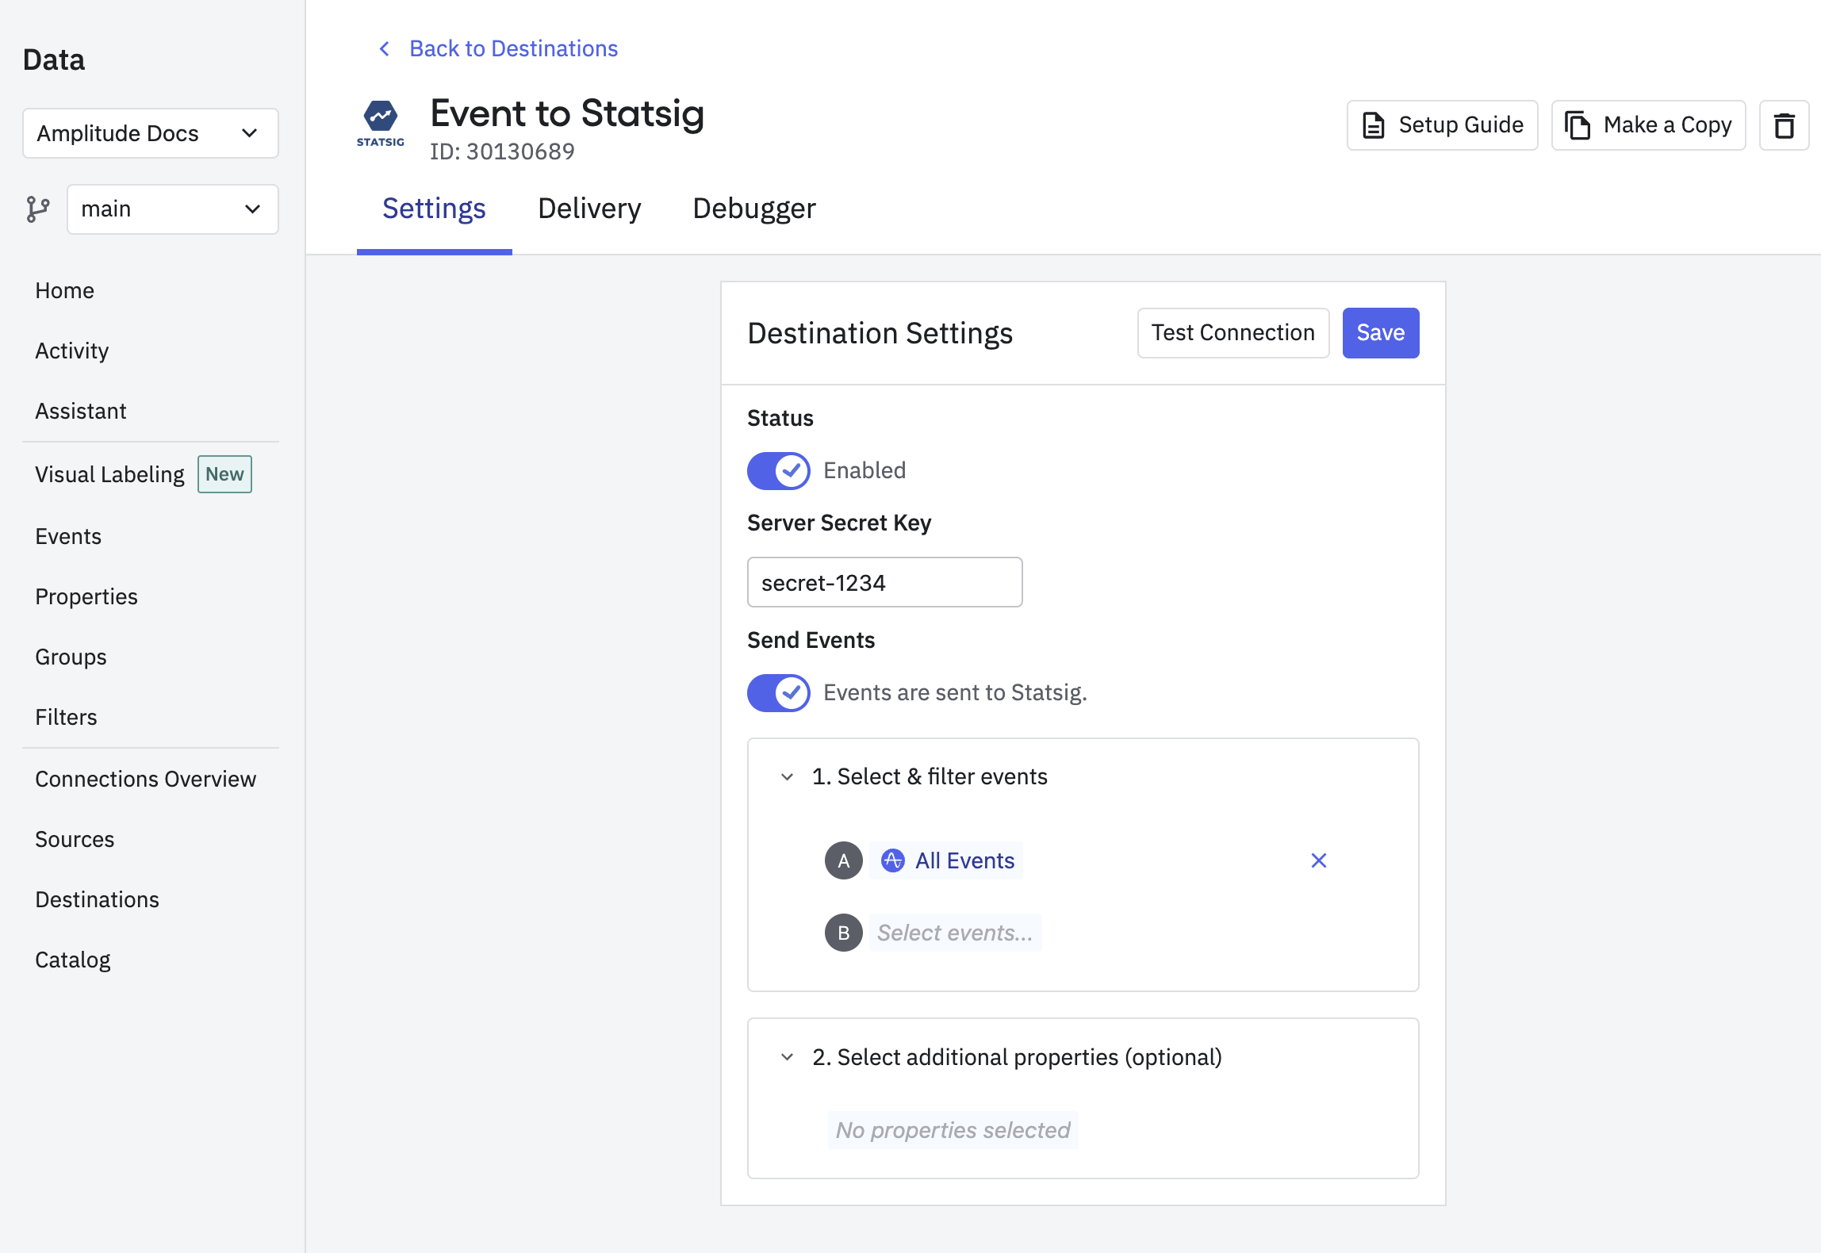1821x1253 pixels.
Task: Open the Debugger tab
Action: (753, 209)
